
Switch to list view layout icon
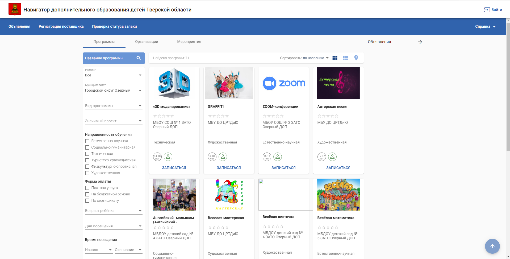coord(345,58)
